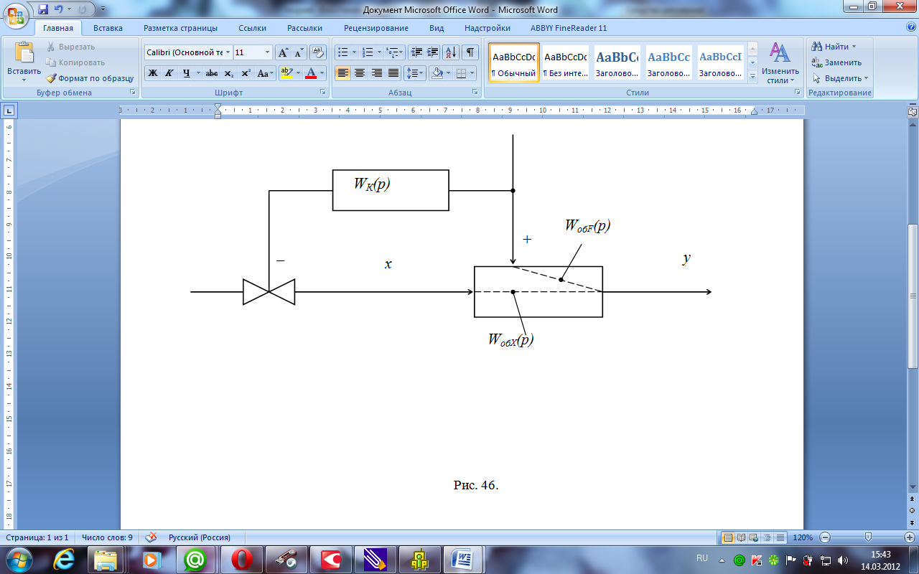The width and height of the screenshot is (919, 574).
Task: Switch to Full Screen Reading view
Action: coord(740,537)
